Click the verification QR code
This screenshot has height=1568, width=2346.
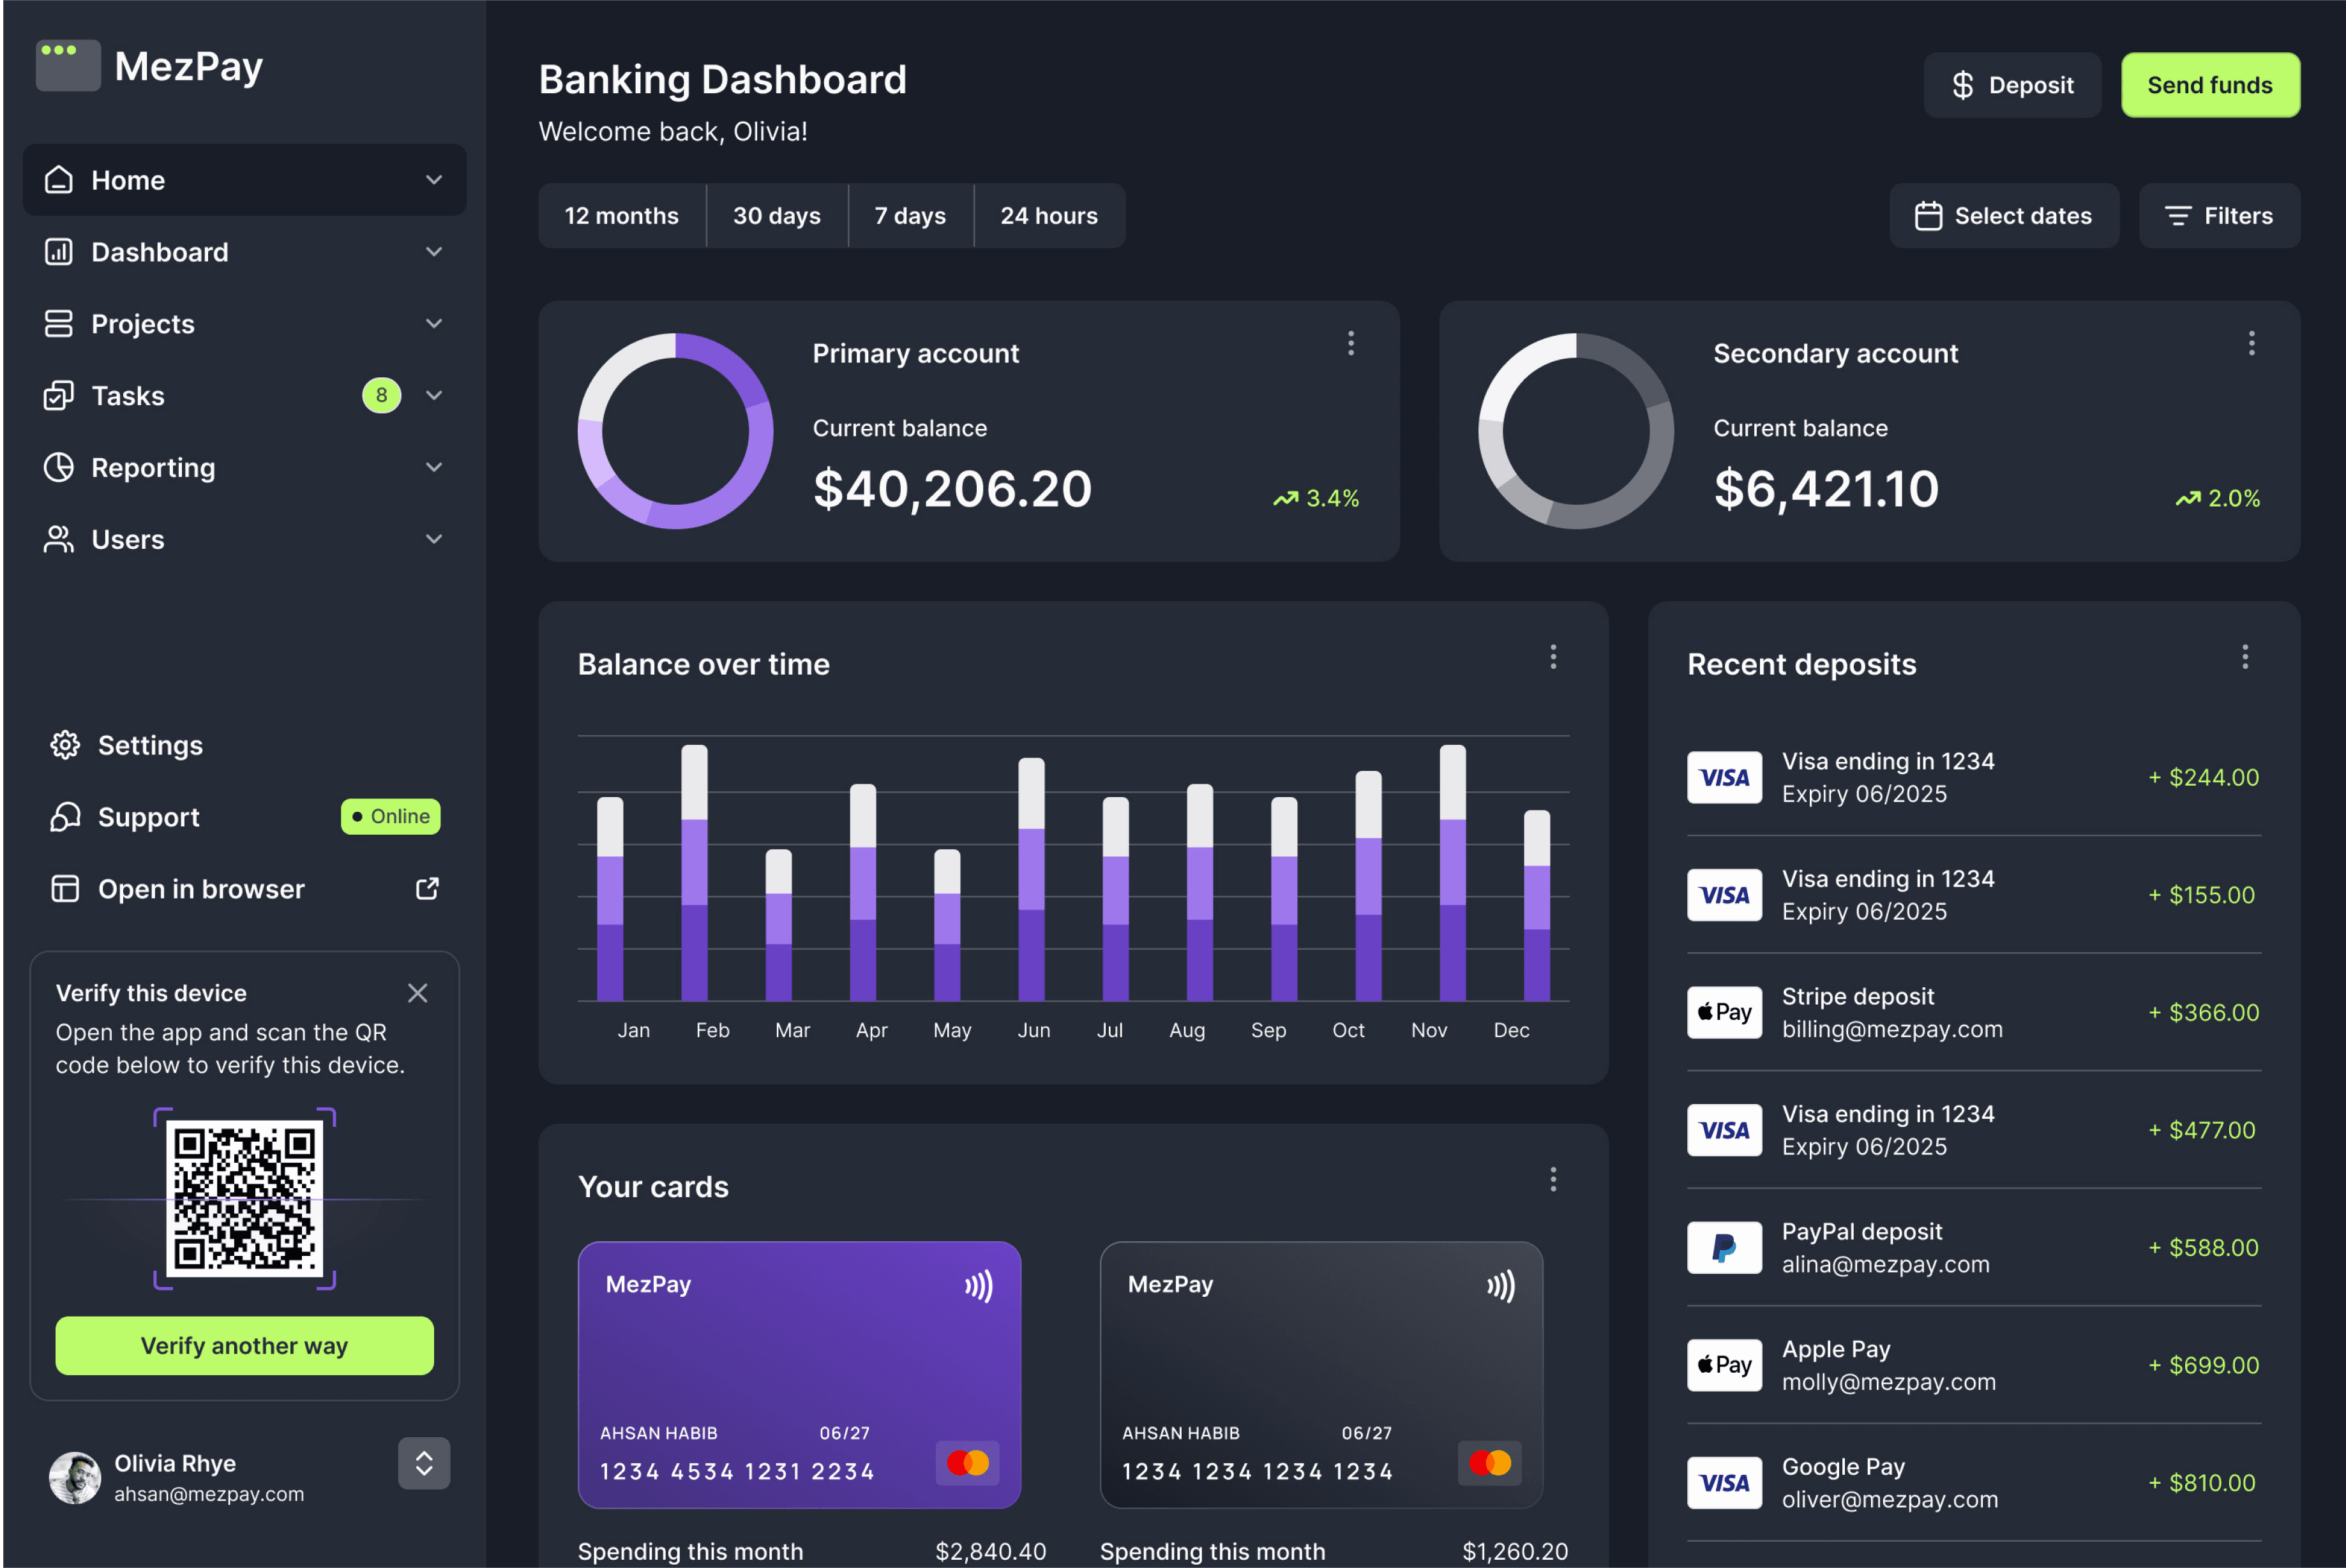click(x=245, y=1199)
